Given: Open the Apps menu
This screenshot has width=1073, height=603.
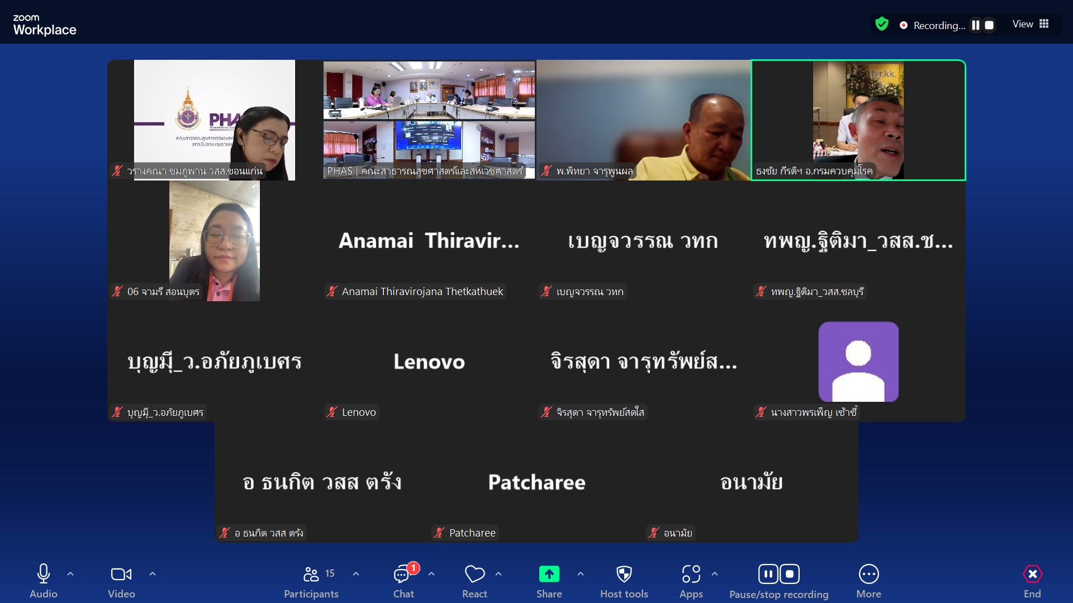Looking at the screenshot, I should tap(691, 581).
